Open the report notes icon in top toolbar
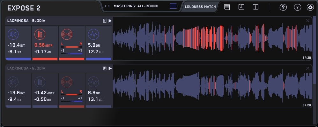 (227, 7)
